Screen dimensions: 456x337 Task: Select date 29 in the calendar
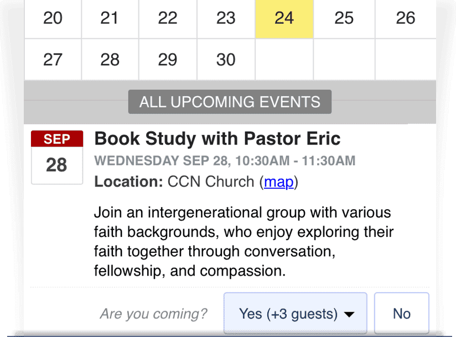point(168,59)
